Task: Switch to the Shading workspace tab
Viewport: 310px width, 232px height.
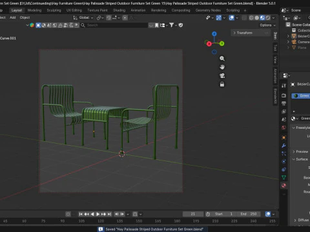Action: click(x=119, y=10)
